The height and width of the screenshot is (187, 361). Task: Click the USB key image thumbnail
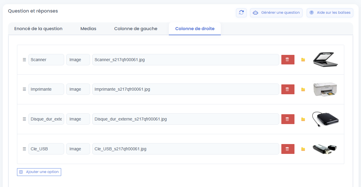pyautogui.click(x=325, y=149)
